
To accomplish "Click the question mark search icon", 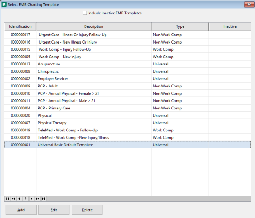I will pyautogui.click(x=25, y=199).
